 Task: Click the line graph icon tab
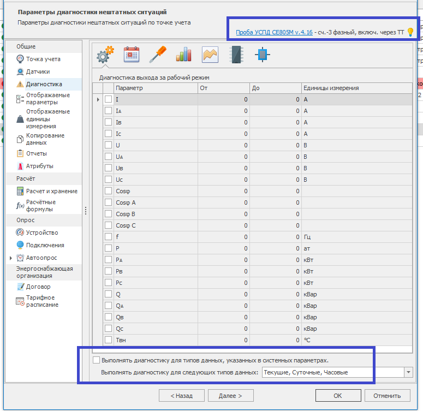210,55
